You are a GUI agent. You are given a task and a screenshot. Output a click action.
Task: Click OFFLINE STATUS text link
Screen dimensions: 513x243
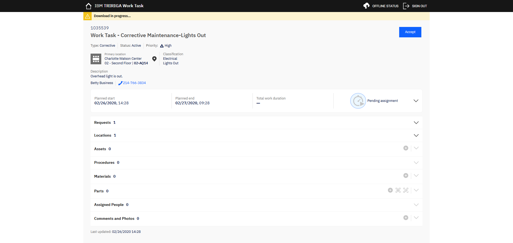pos(385,6)
